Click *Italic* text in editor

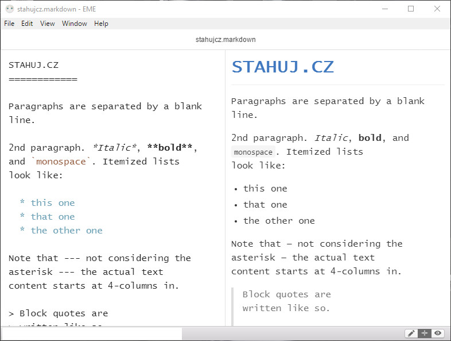coord(115,148)
